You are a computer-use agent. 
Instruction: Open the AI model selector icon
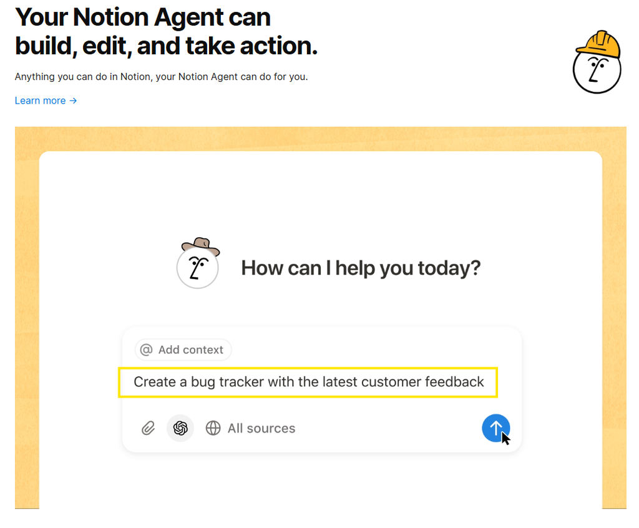[180, 428]
